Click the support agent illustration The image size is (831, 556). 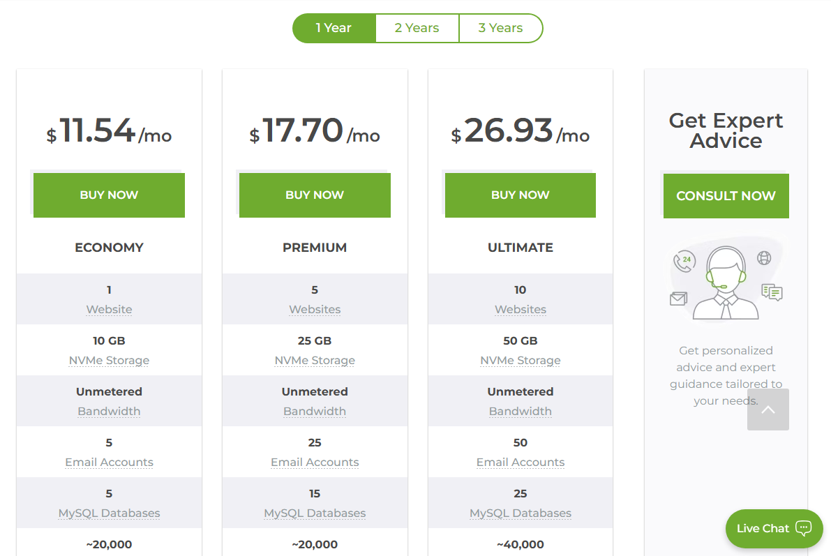pyautogui.click(x=726, y=279)
